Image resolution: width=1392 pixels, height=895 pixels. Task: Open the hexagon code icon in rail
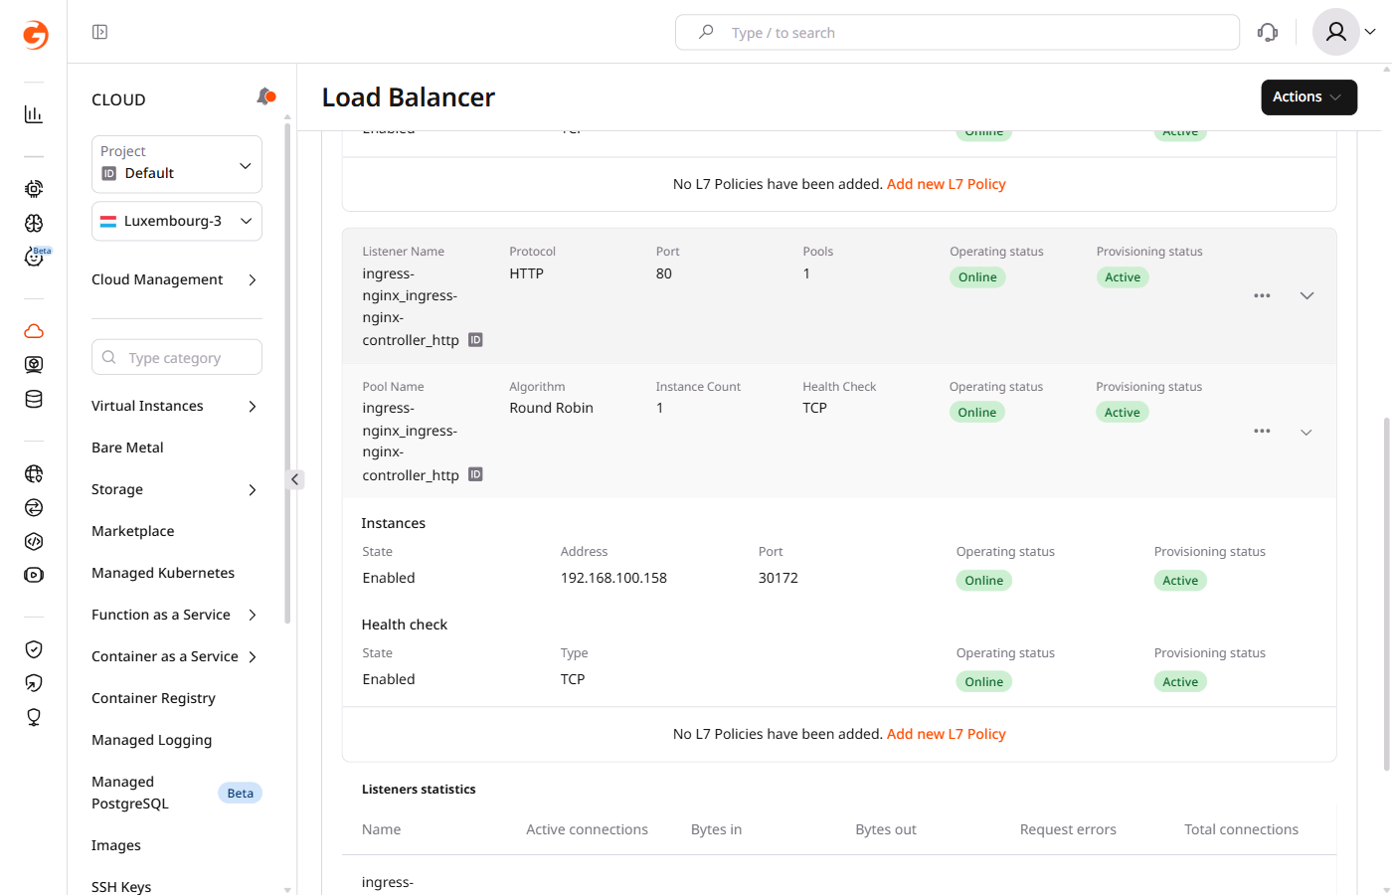click(x=34, y=541)
